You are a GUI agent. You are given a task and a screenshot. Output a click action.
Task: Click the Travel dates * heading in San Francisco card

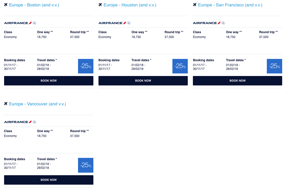236,60
